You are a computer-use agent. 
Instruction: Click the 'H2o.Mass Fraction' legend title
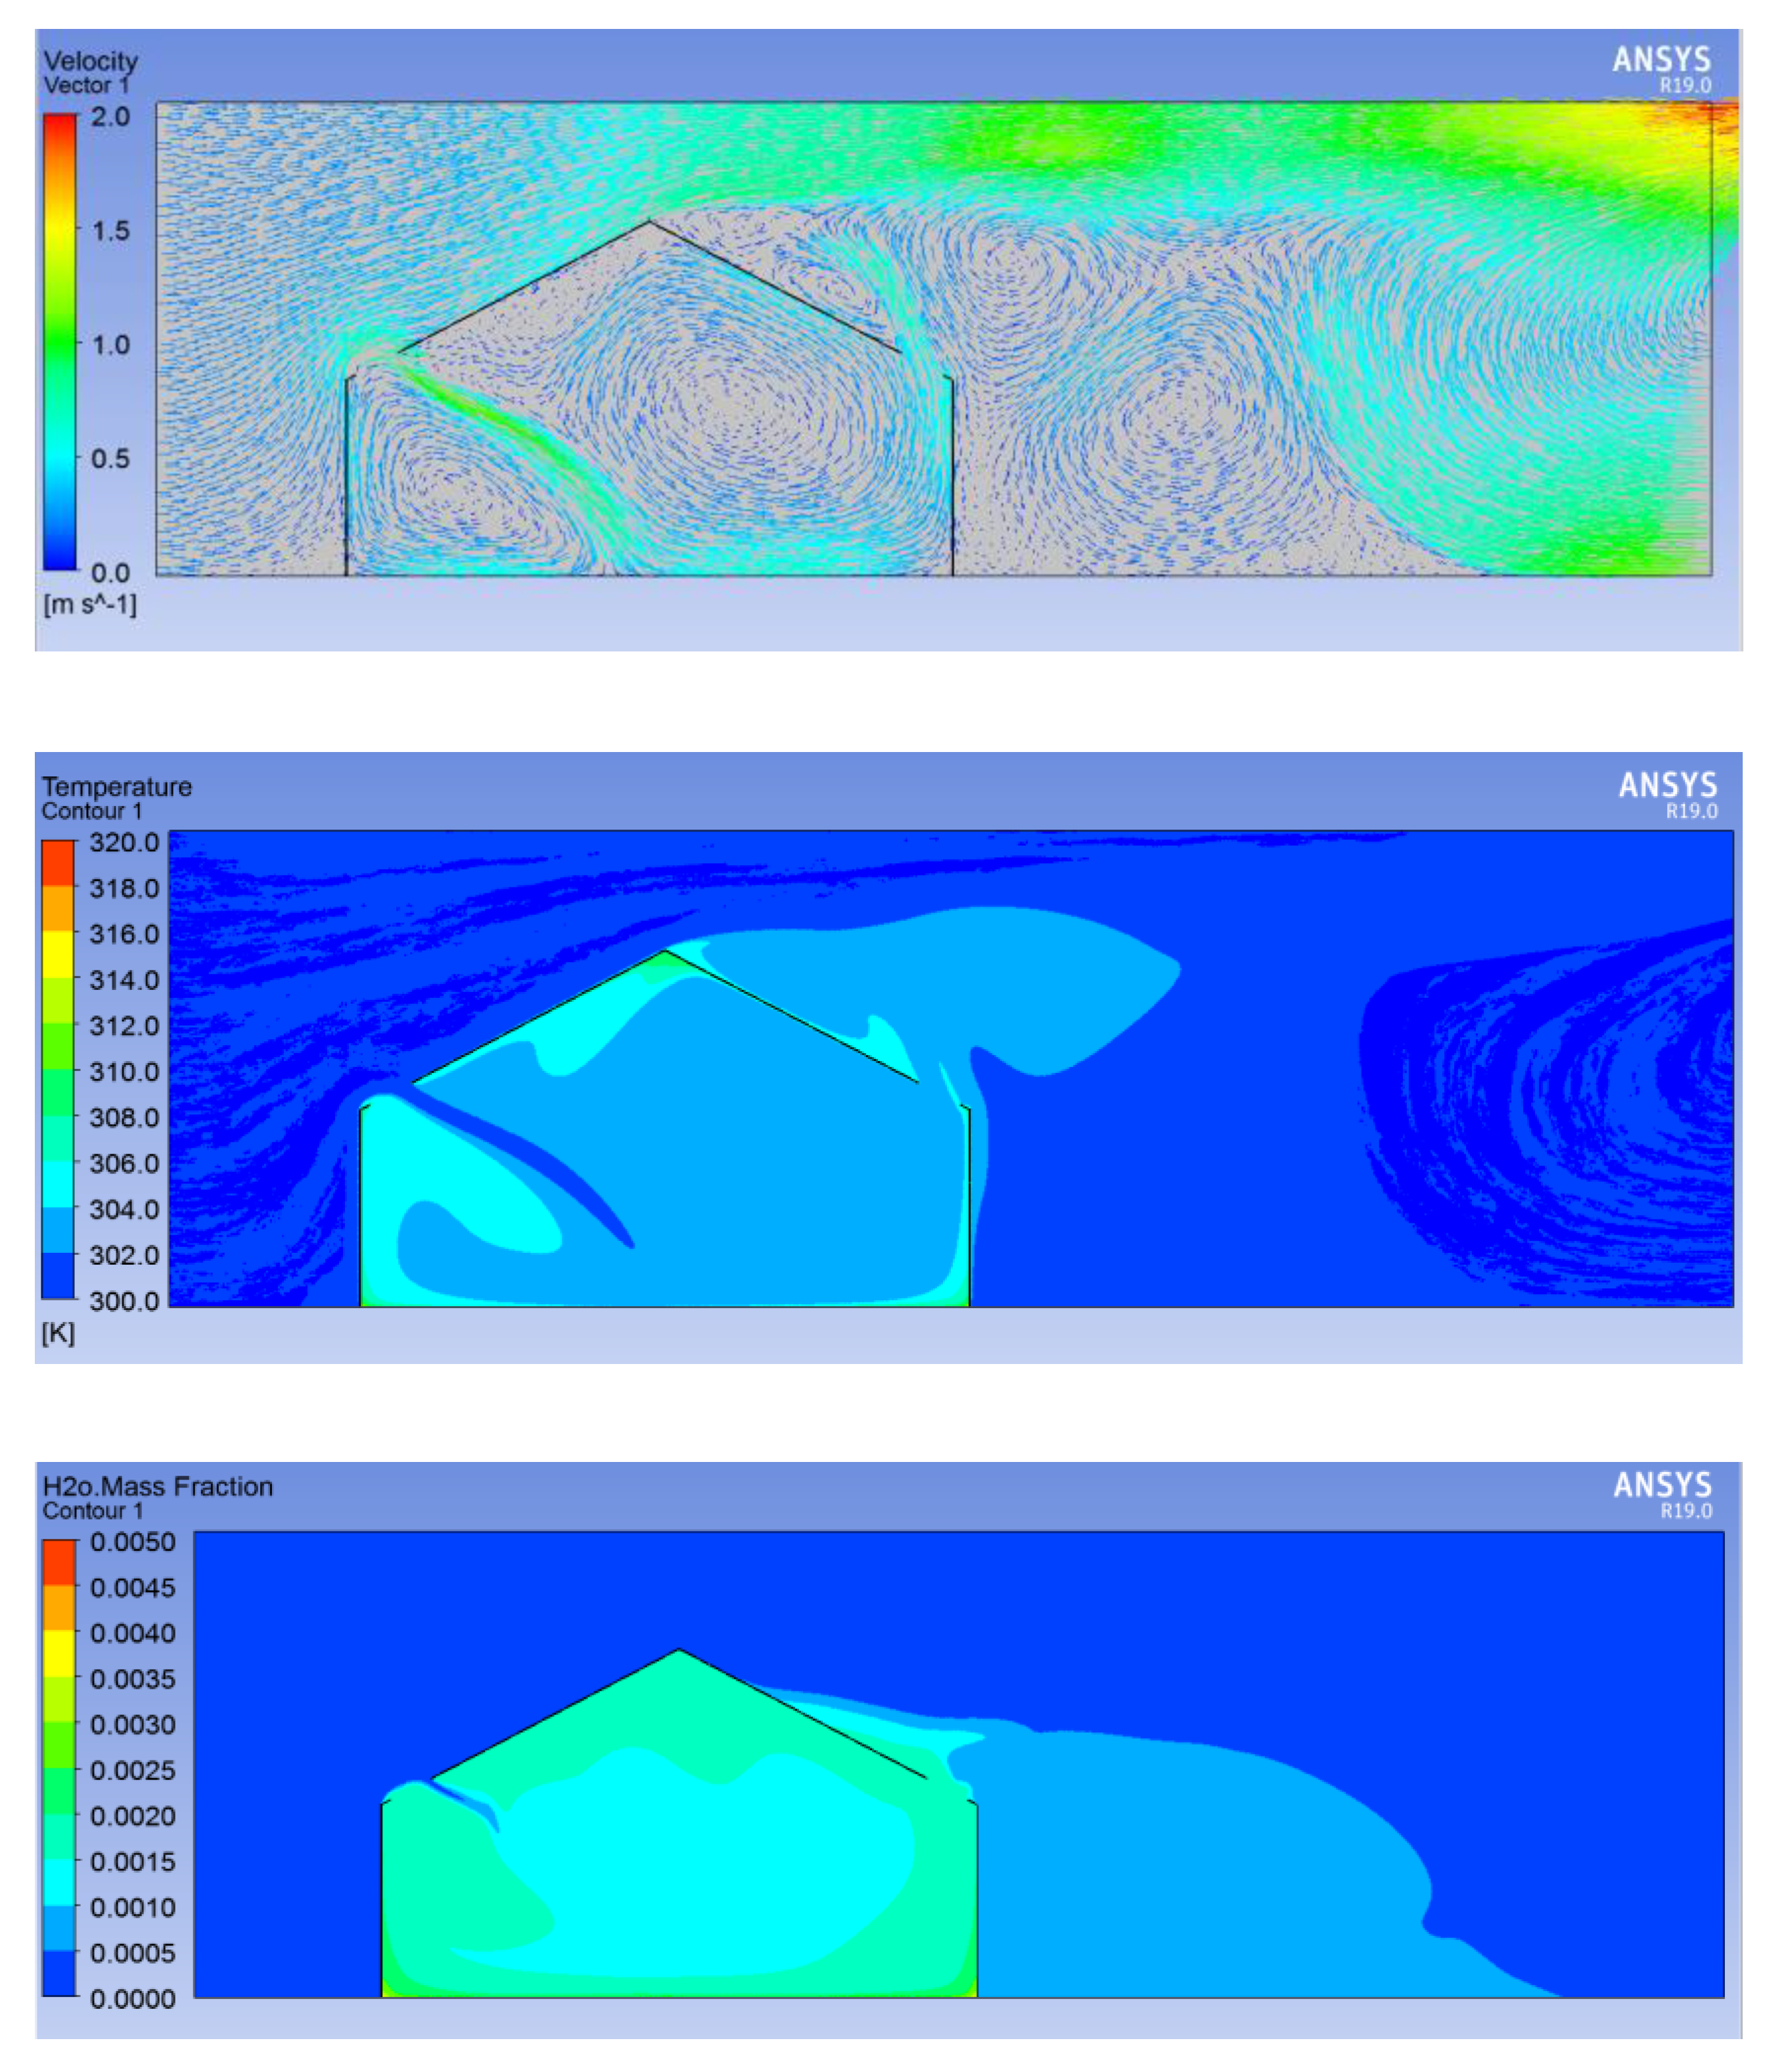click(158, 1486)
